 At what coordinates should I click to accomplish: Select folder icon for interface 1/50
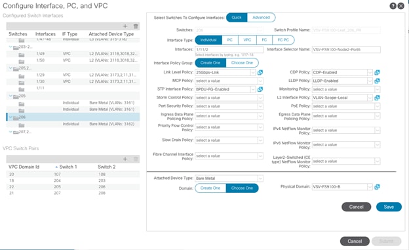pyautogui.click(x=22, y=62)
